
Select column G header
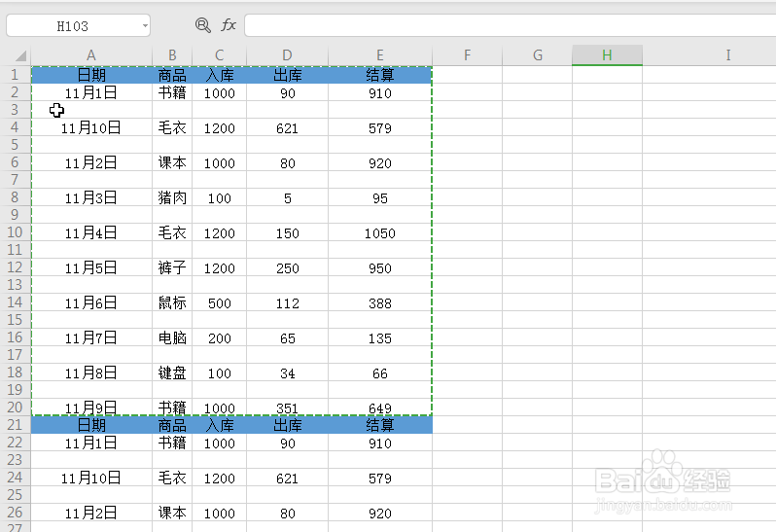click(x=538, y=55)
